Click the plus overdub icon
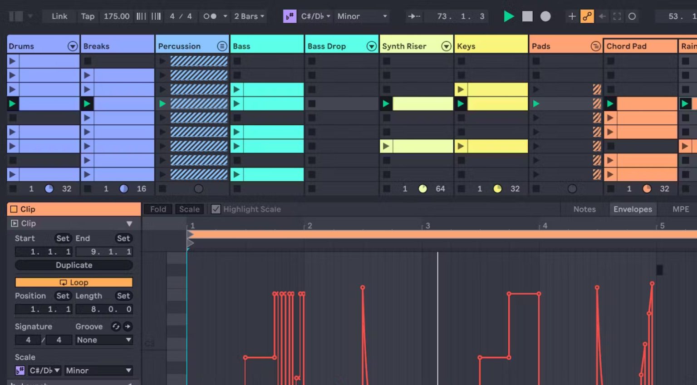The image size is (697, 385). pos(572,16)
